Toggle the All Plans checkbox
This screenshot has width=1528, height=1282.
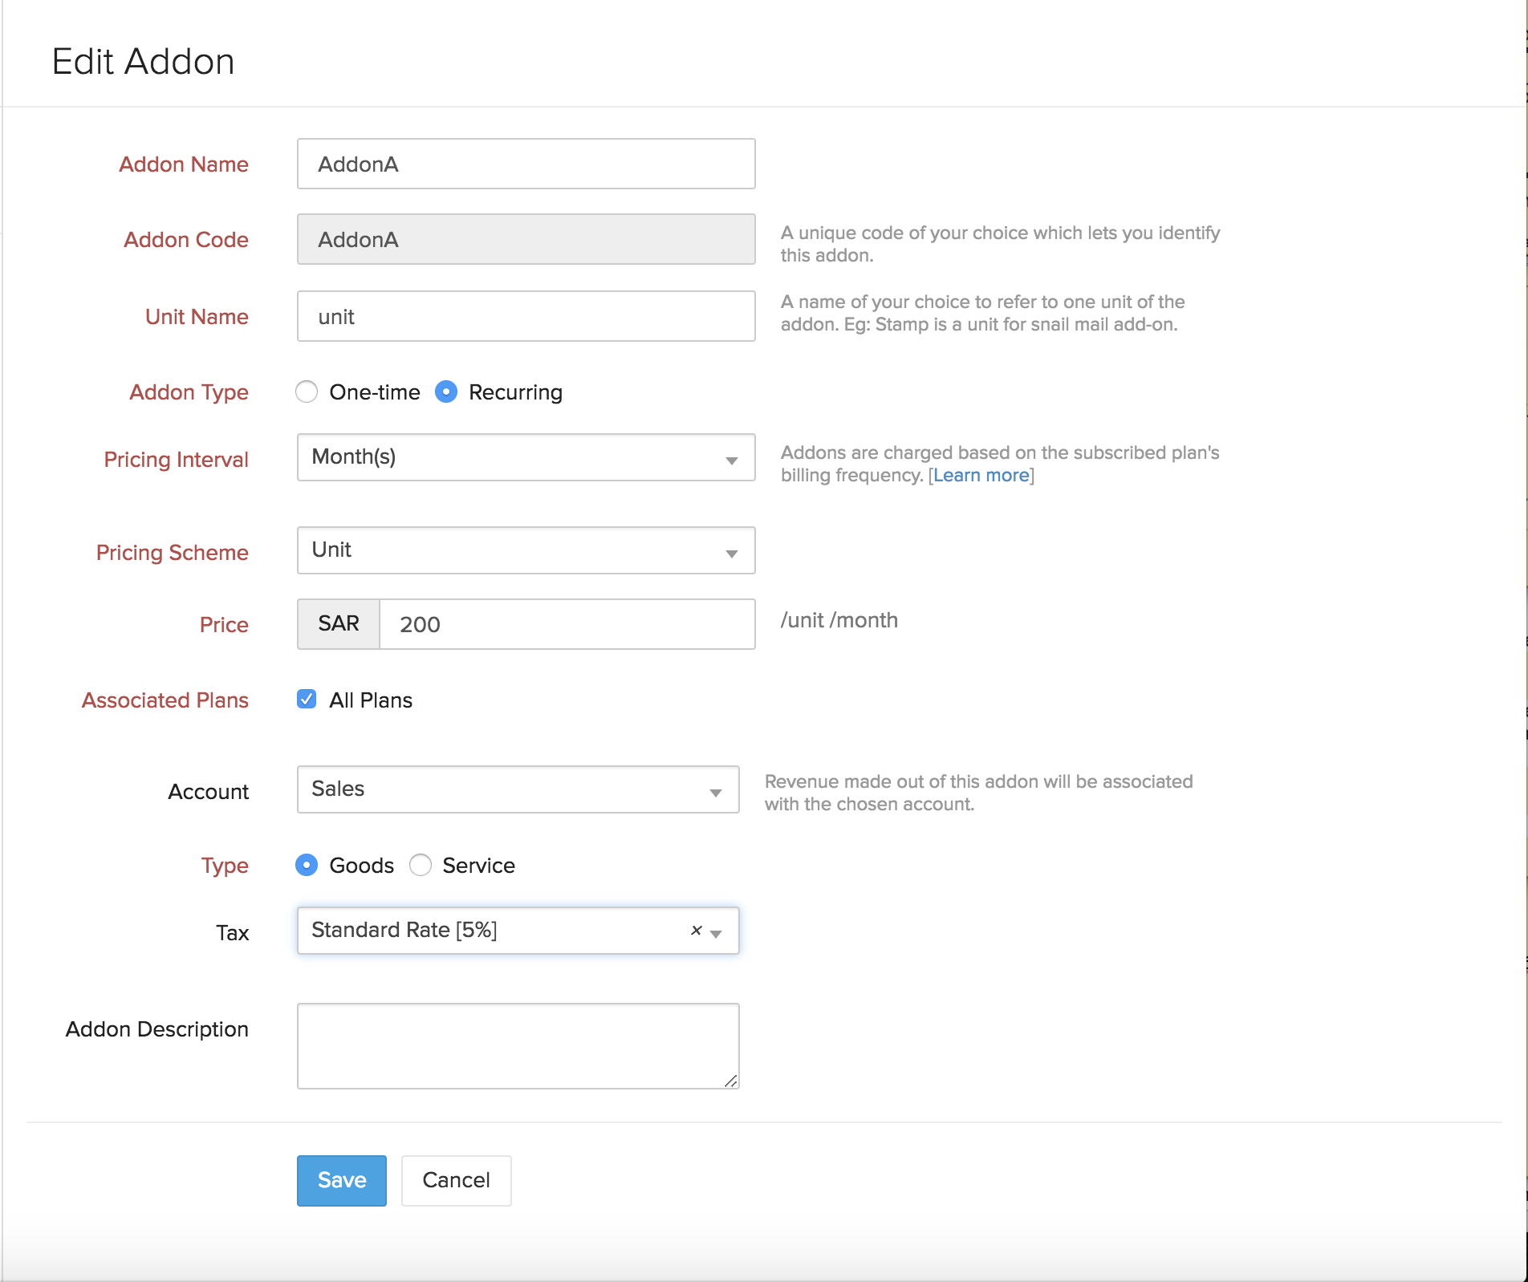[x=307, y=700]
